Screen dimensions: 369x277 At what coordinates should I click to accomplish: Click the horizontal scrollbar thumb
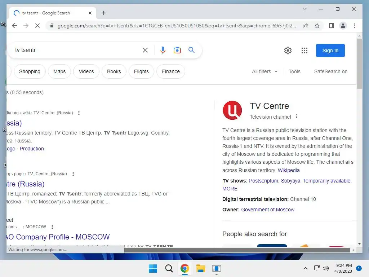(237, 250)
